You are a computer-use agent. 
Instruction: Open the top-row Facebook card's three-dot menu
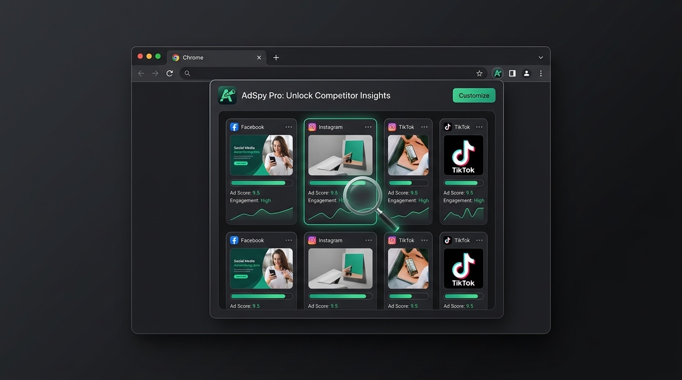coord(288,127)
